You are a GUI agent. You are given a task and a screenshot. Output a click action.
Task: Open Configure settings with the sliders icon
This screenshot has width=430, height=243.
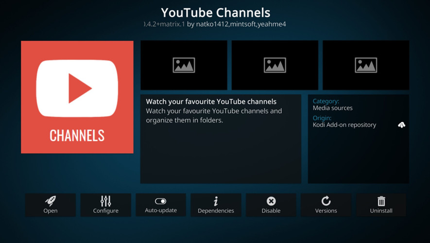click(105, 205)
